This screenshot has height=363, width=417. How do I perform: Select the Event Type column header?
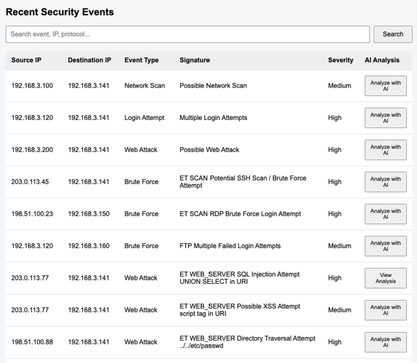(141, 60)
